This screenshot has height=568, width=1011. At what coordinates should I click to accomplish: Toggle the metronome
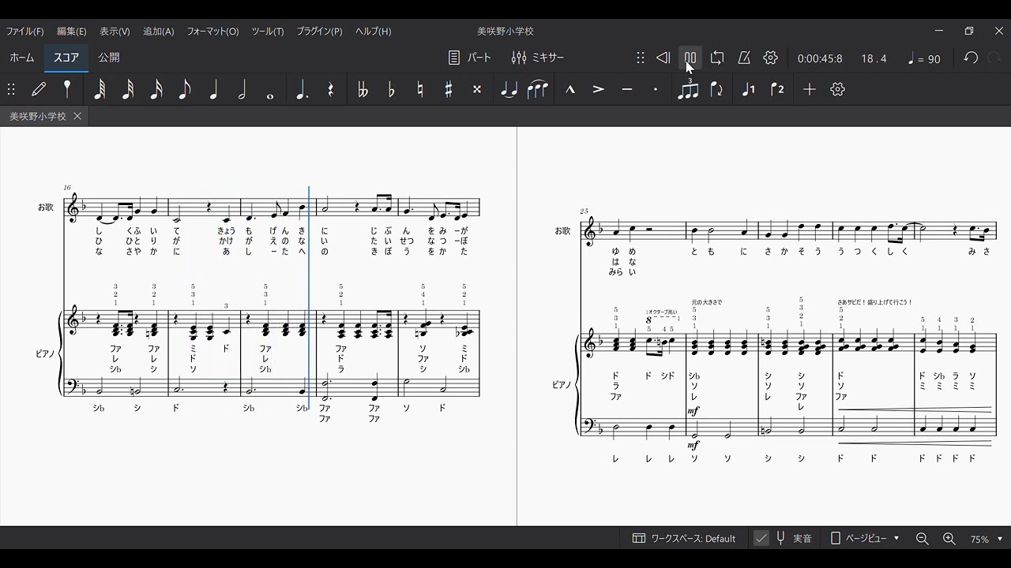coord(744,58)
